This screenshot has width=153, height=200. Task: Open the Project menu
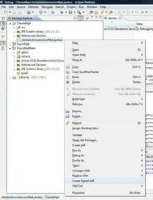click(71, 7)
